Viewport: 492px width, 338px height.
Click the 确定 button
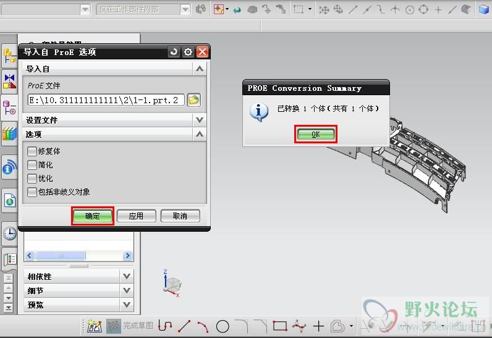coord(92,216)
